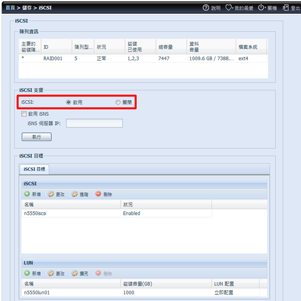Click 擴充 expand icon in LUN toolbar

click(74, 273)
